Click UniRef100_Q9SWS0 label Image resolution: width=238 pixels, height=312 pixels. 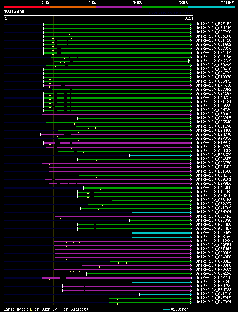pos(213,221)
